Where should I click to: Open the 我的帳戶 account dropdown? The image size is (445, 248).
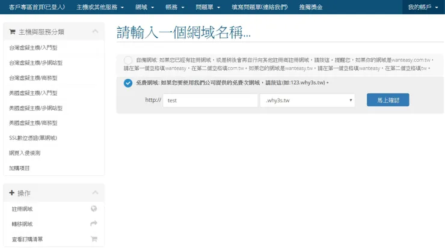click(423, 7)
